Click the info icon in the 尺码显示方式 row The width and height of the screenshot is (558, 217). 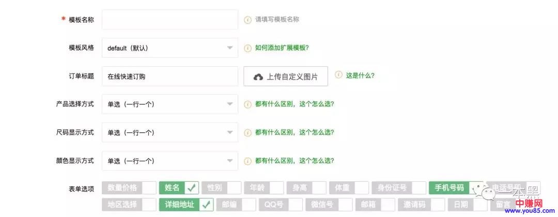tap(247, 133)
